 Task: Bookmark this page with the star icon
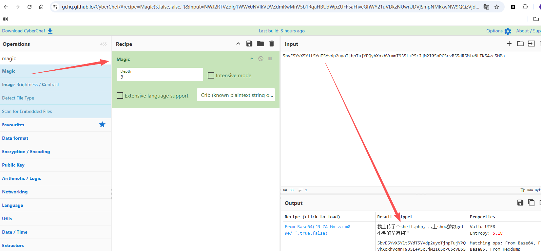click(497, 7)
